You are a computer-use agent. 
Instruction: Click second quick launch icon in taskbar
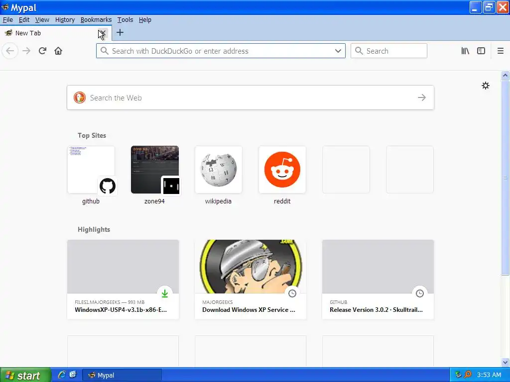(x=73, y=375)
